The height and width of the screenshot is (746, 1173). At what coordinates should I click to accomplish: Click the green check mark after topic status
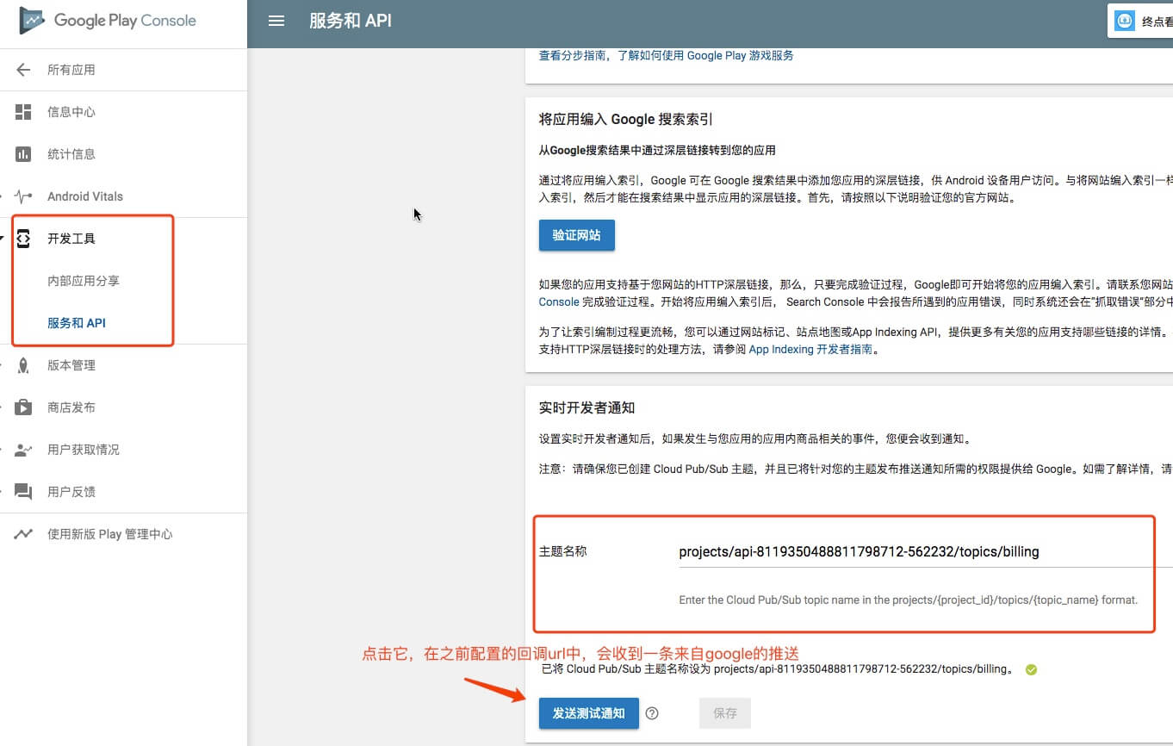[1031, 669]
